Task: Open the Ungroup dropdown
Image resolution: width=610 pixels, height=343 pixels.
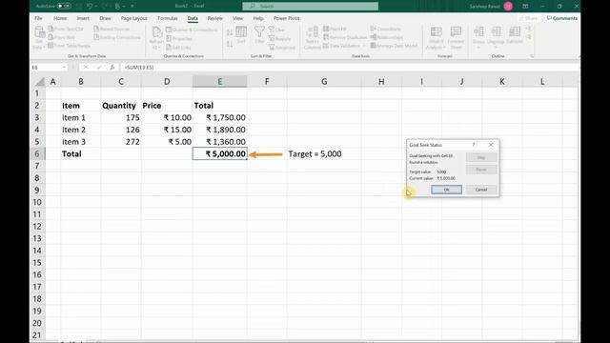Action: [x=496, y=38]
